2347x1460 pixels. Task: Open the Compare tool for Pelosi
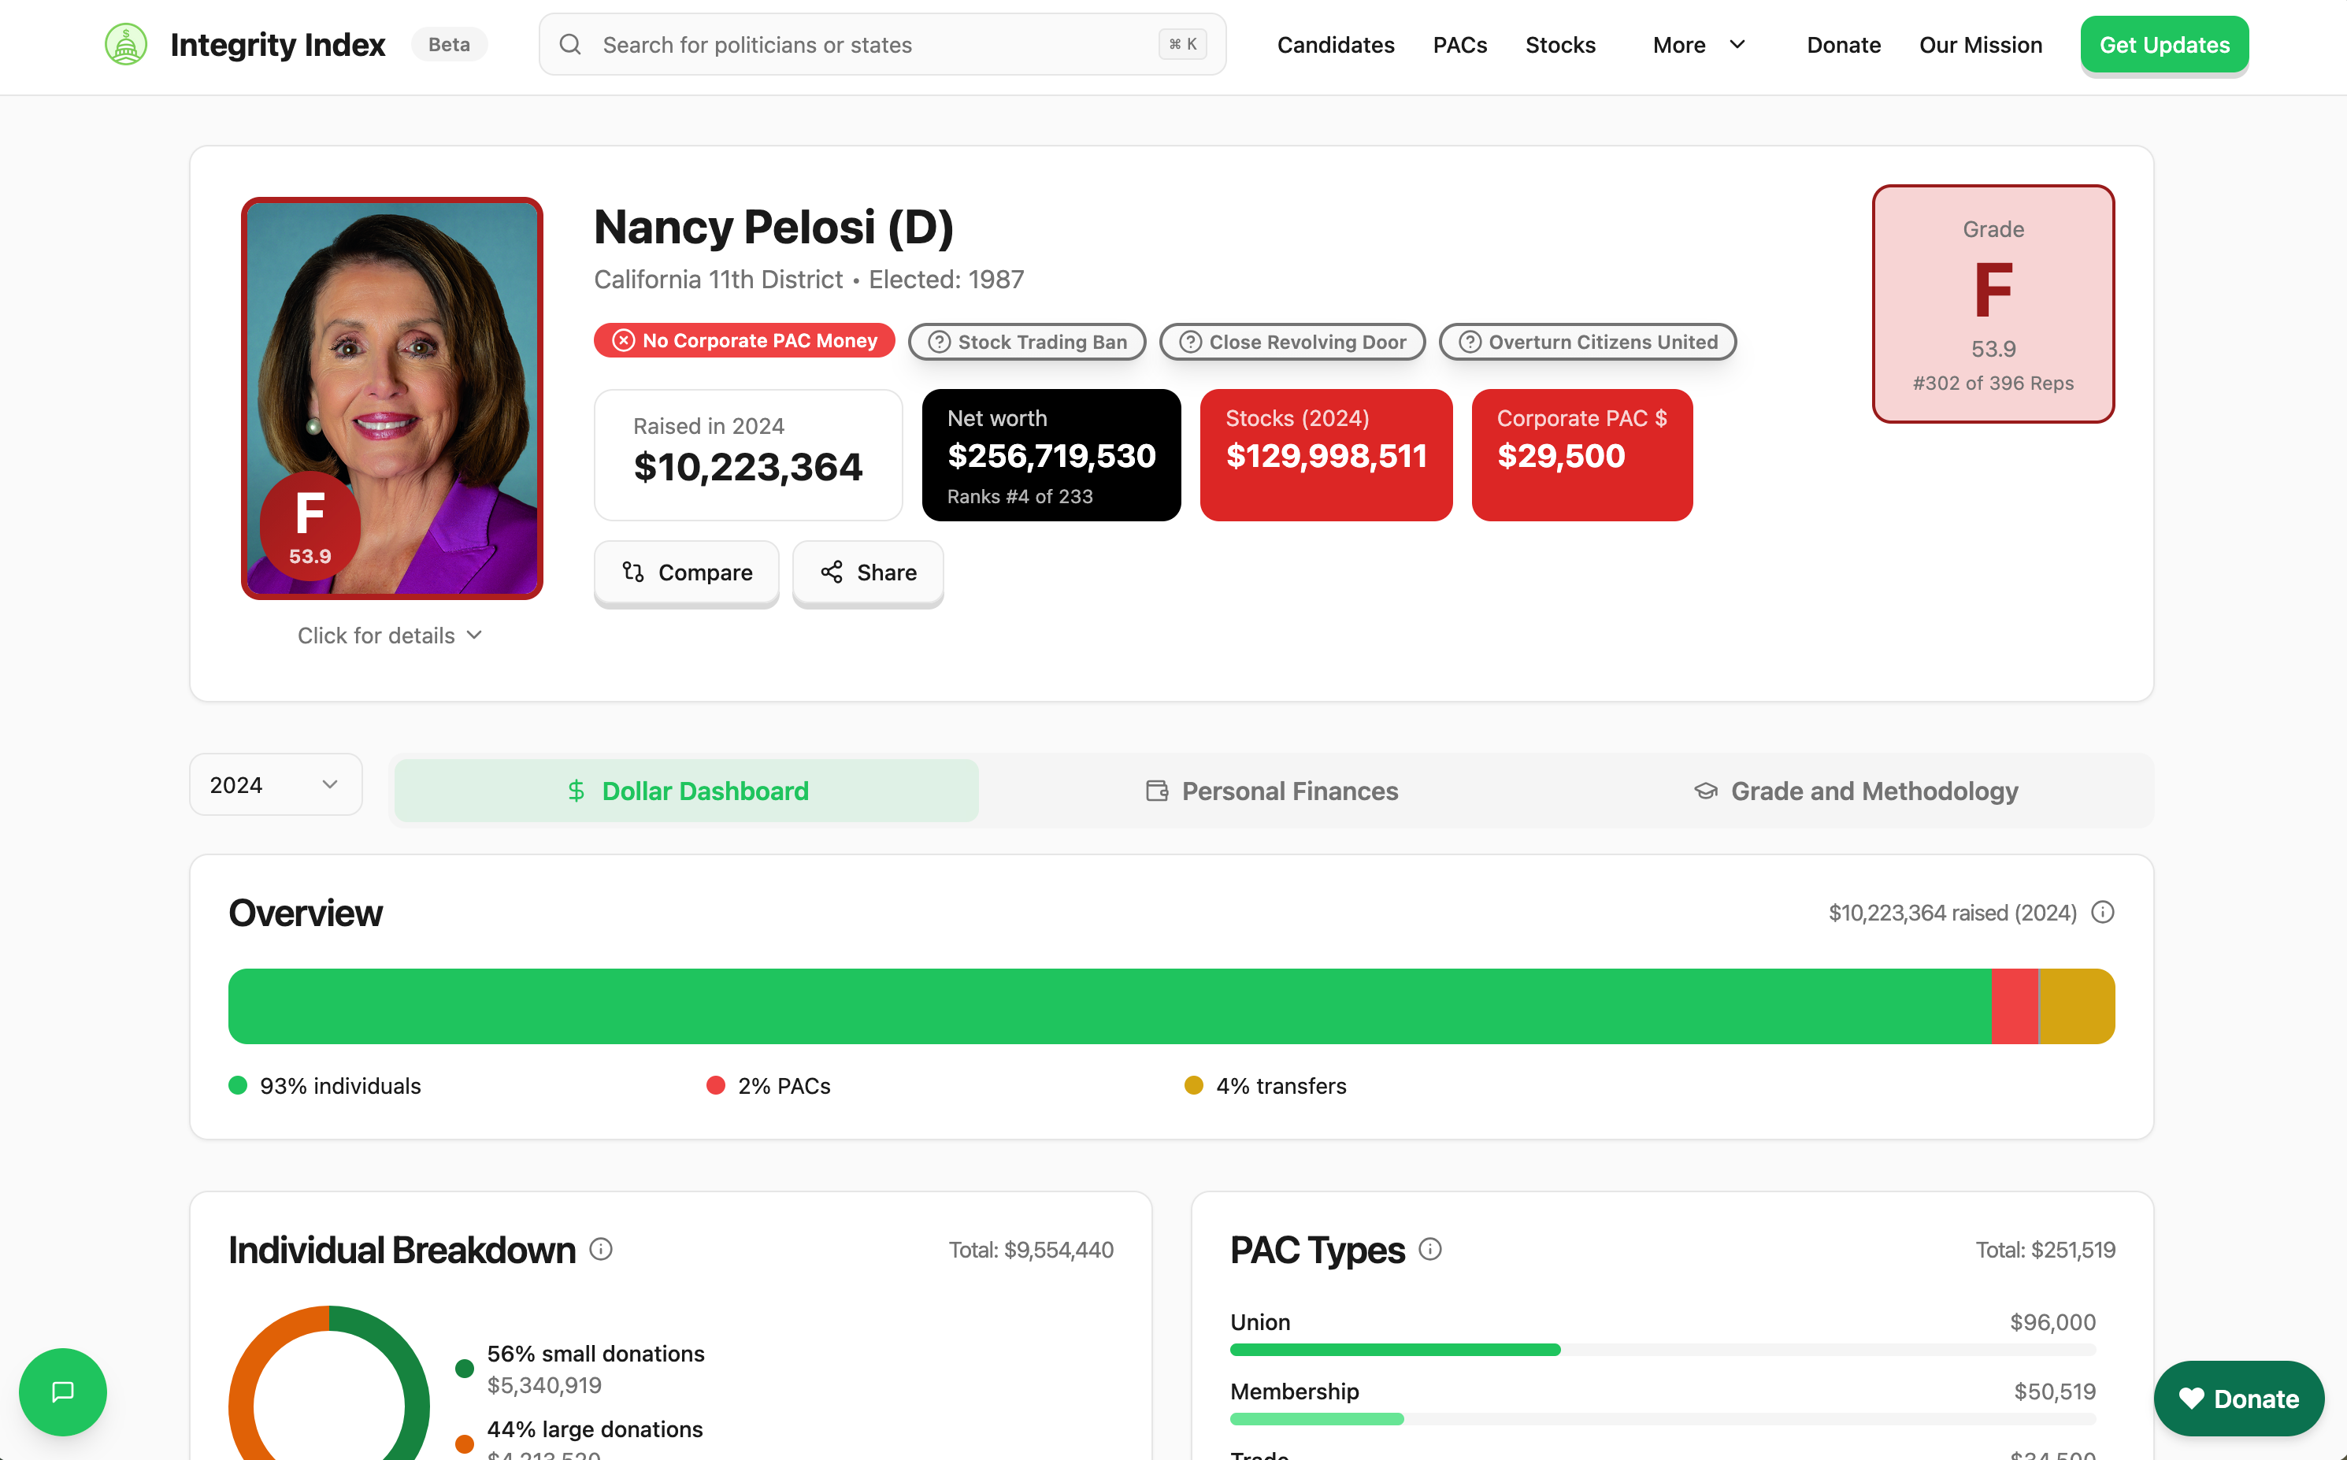tap(685, 573)
